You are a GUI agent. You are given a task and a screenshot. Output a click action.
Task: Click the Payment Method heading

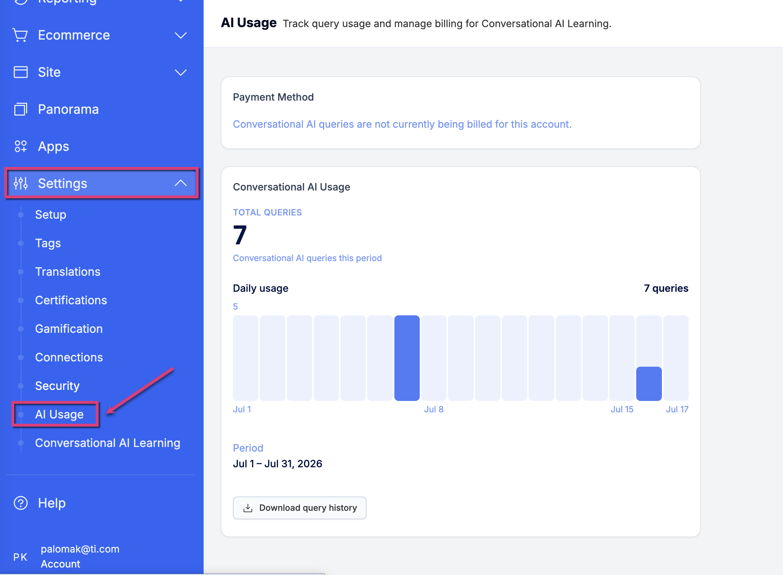tap(273, 97)
